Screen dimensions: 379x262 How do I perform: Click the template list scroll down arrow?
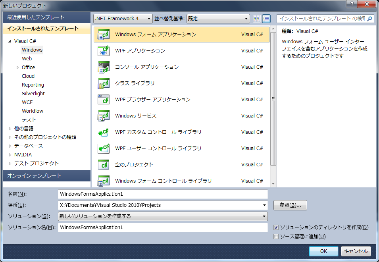(x=273, y=184)
